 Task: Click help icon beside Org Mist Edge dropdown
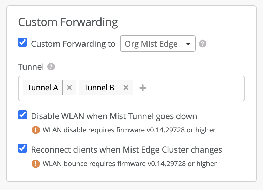tap(203, 44)
